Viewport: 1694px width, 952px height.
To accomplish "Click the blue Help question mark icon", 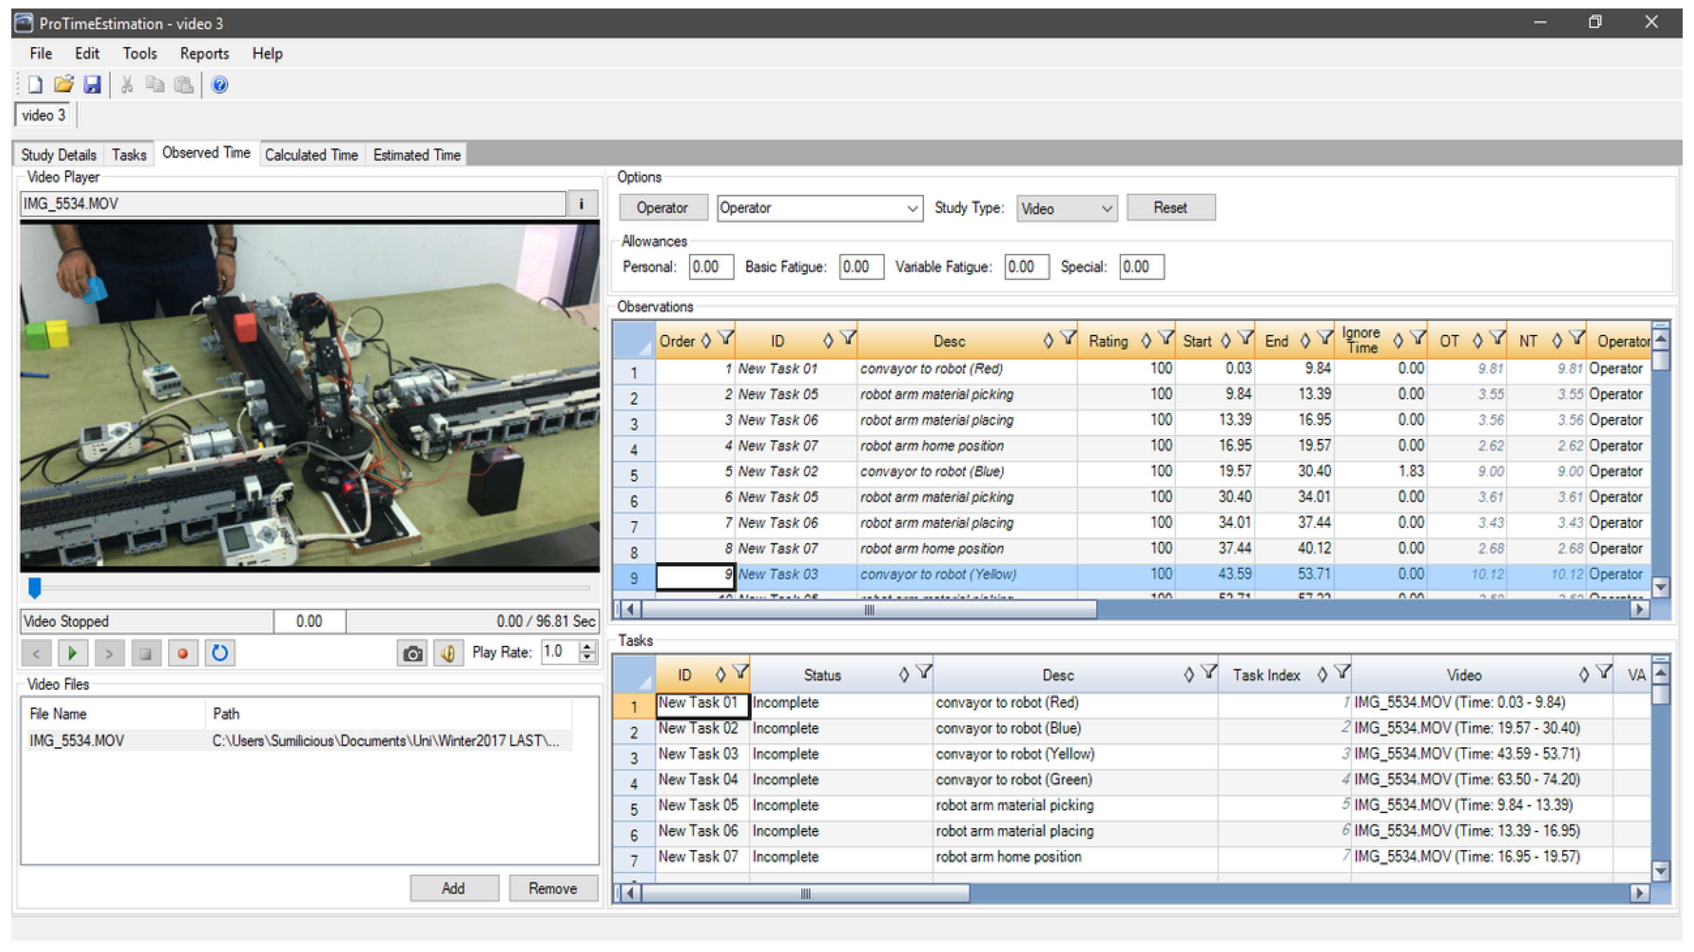I will coord(220,85).
